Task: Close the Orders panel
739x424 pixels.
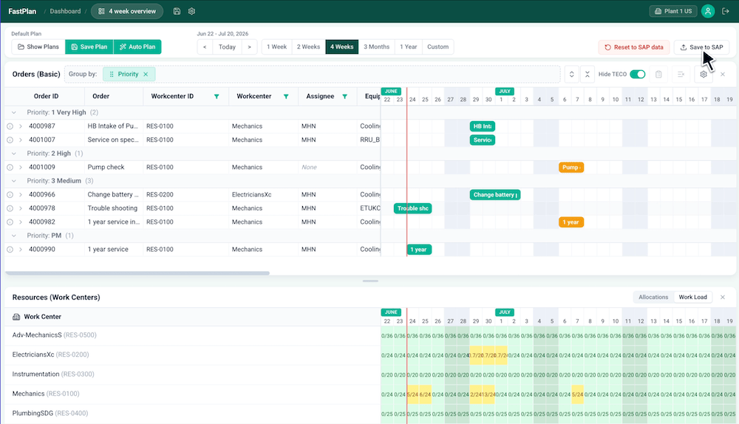Action: point(723,74)
